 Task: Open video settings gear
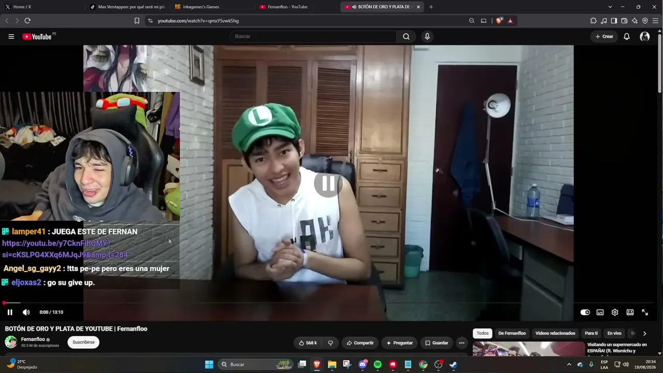615,312
